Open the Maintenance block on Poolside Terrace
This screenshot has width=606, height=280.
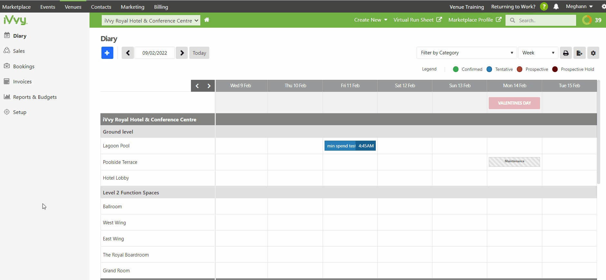(x=514, y=162)
